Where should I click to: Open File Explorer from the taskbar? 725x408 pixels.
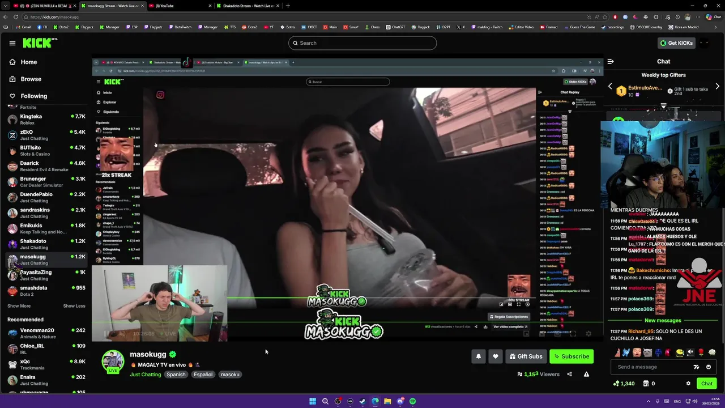click(387, 401)
